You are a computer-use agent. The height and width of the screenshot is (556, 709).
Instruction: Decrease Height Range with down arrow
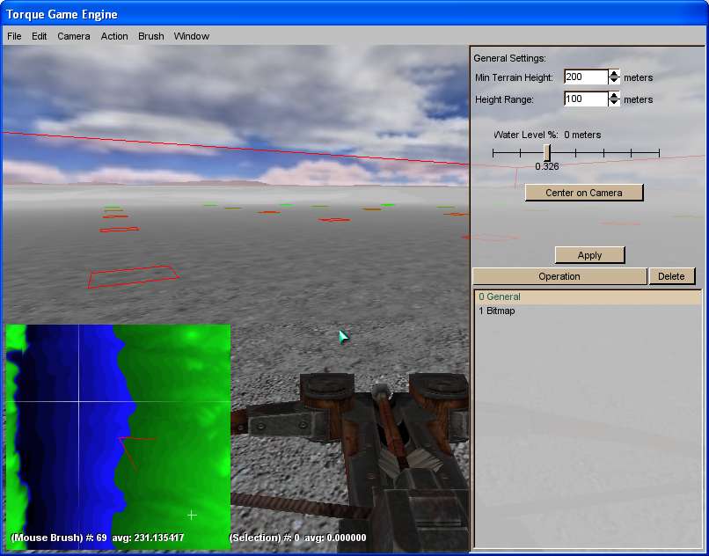(614, 104)
